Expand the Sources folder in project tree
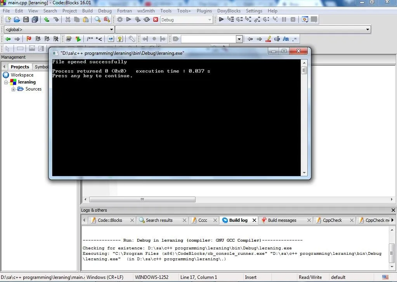This screenshot has width=397, height=282. click(14, 89)
